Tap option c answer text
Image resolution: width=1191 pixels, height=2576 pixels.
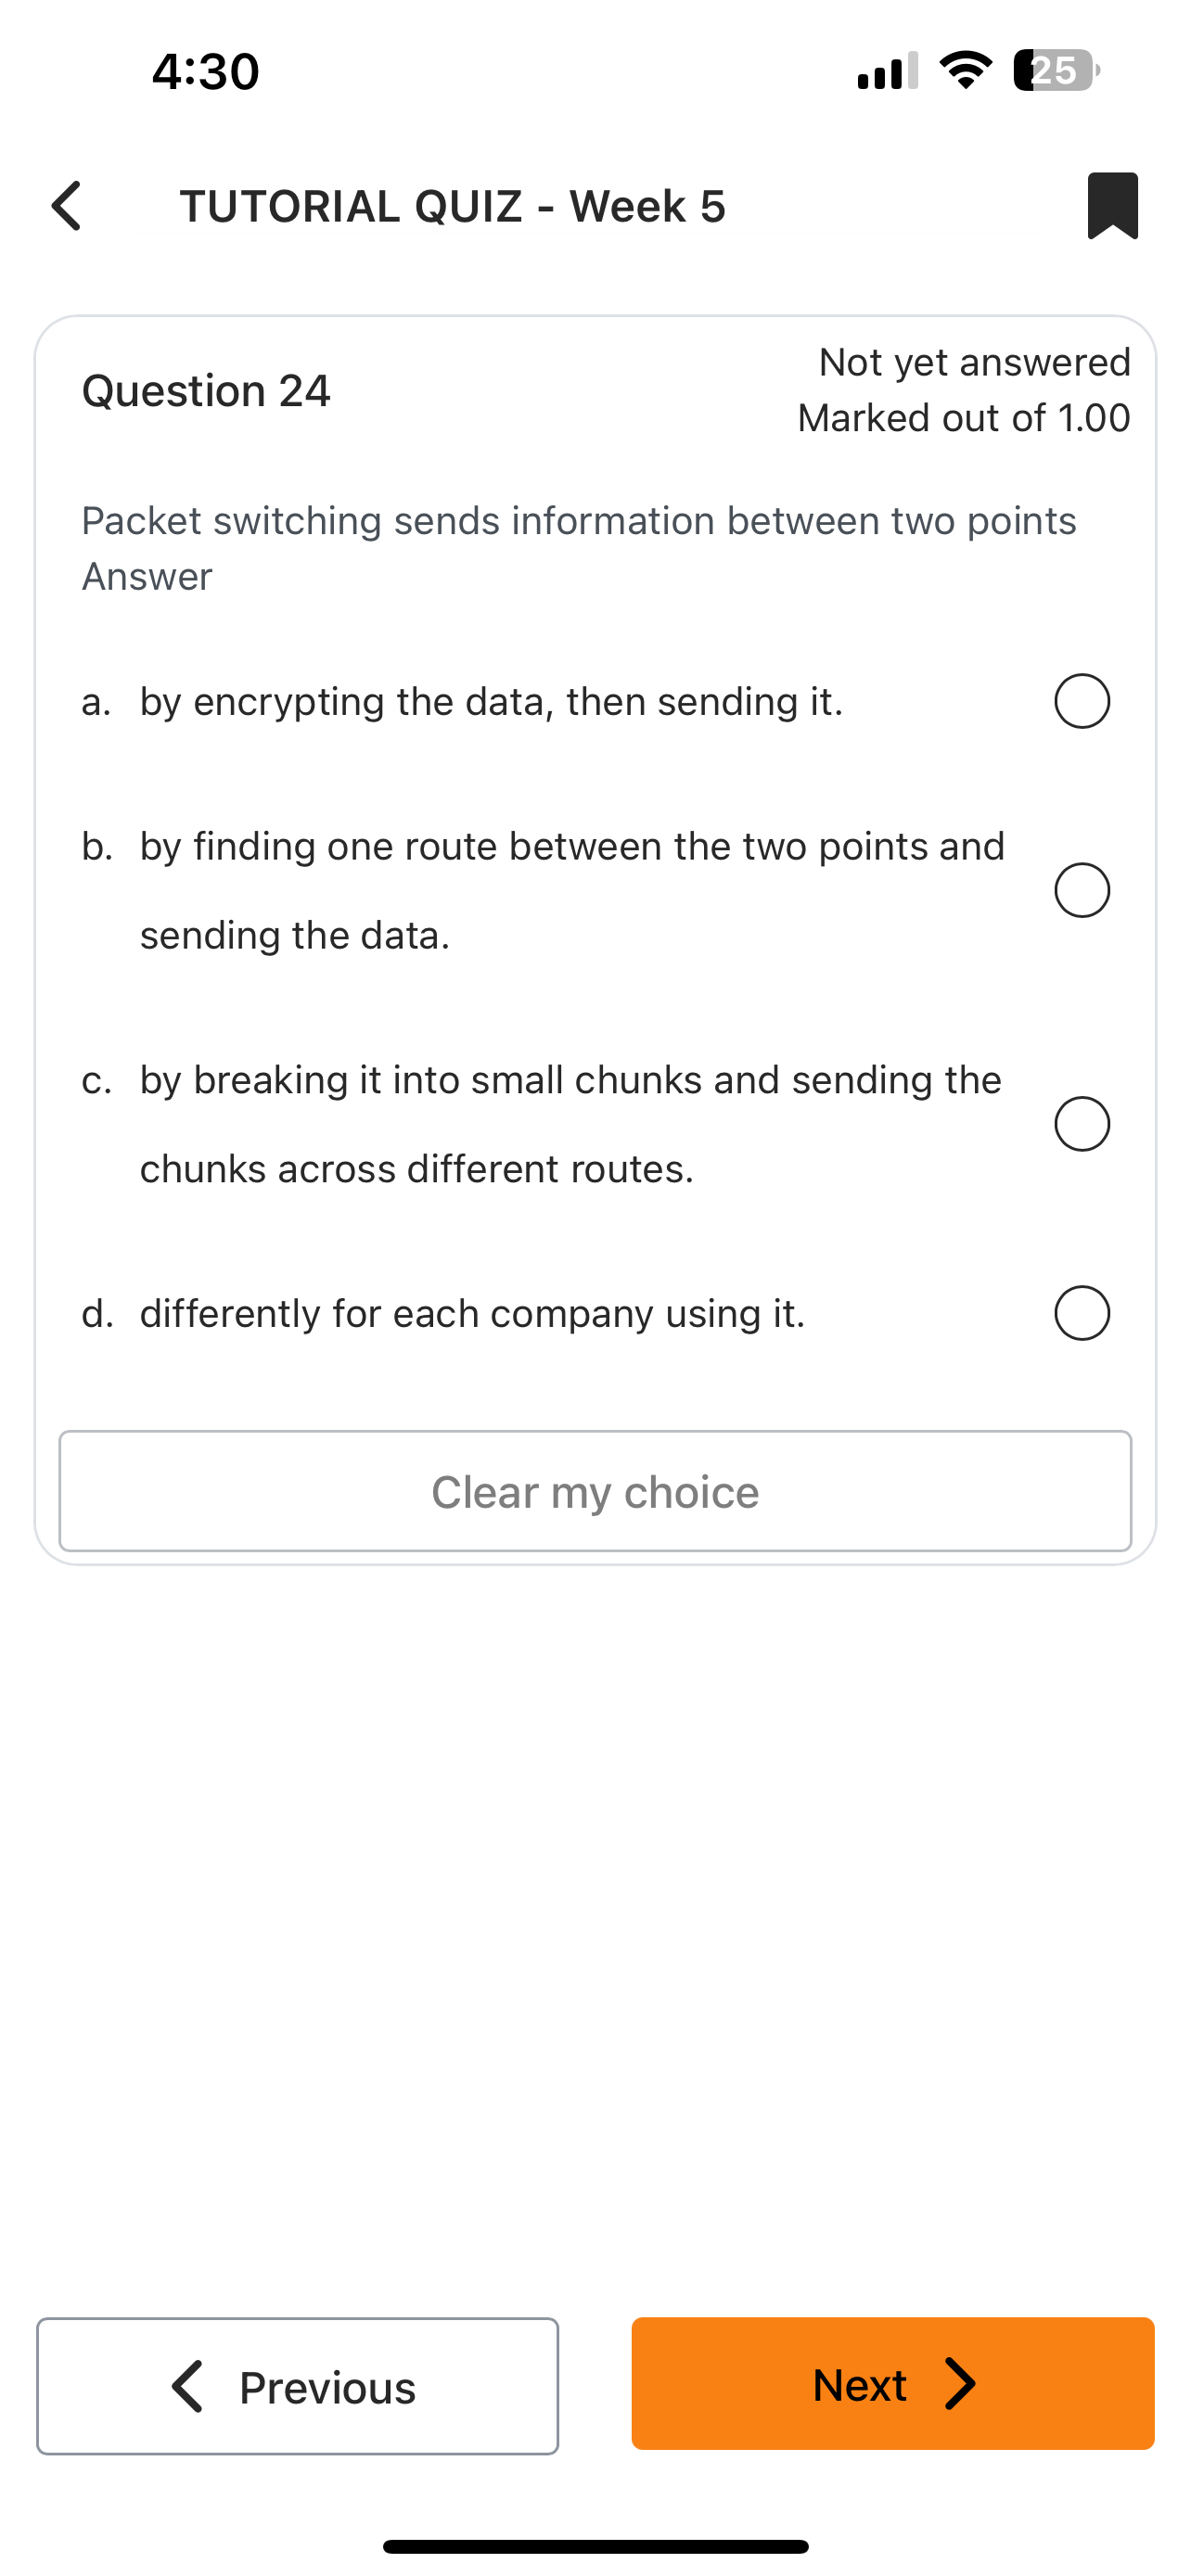pos(570,1123)
